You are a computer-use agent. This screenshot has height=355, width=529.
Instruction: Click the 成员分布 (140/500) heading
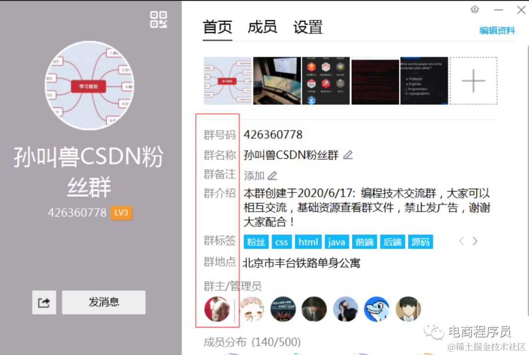[252, 342]
